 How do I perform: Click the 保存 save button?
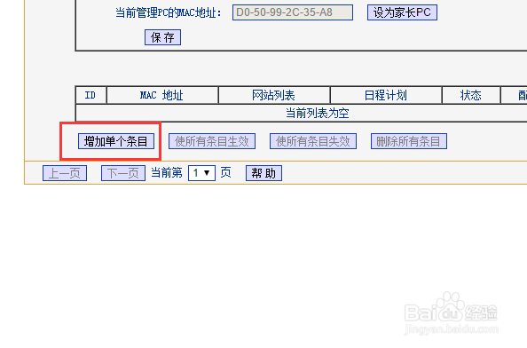tap(162, 37)
